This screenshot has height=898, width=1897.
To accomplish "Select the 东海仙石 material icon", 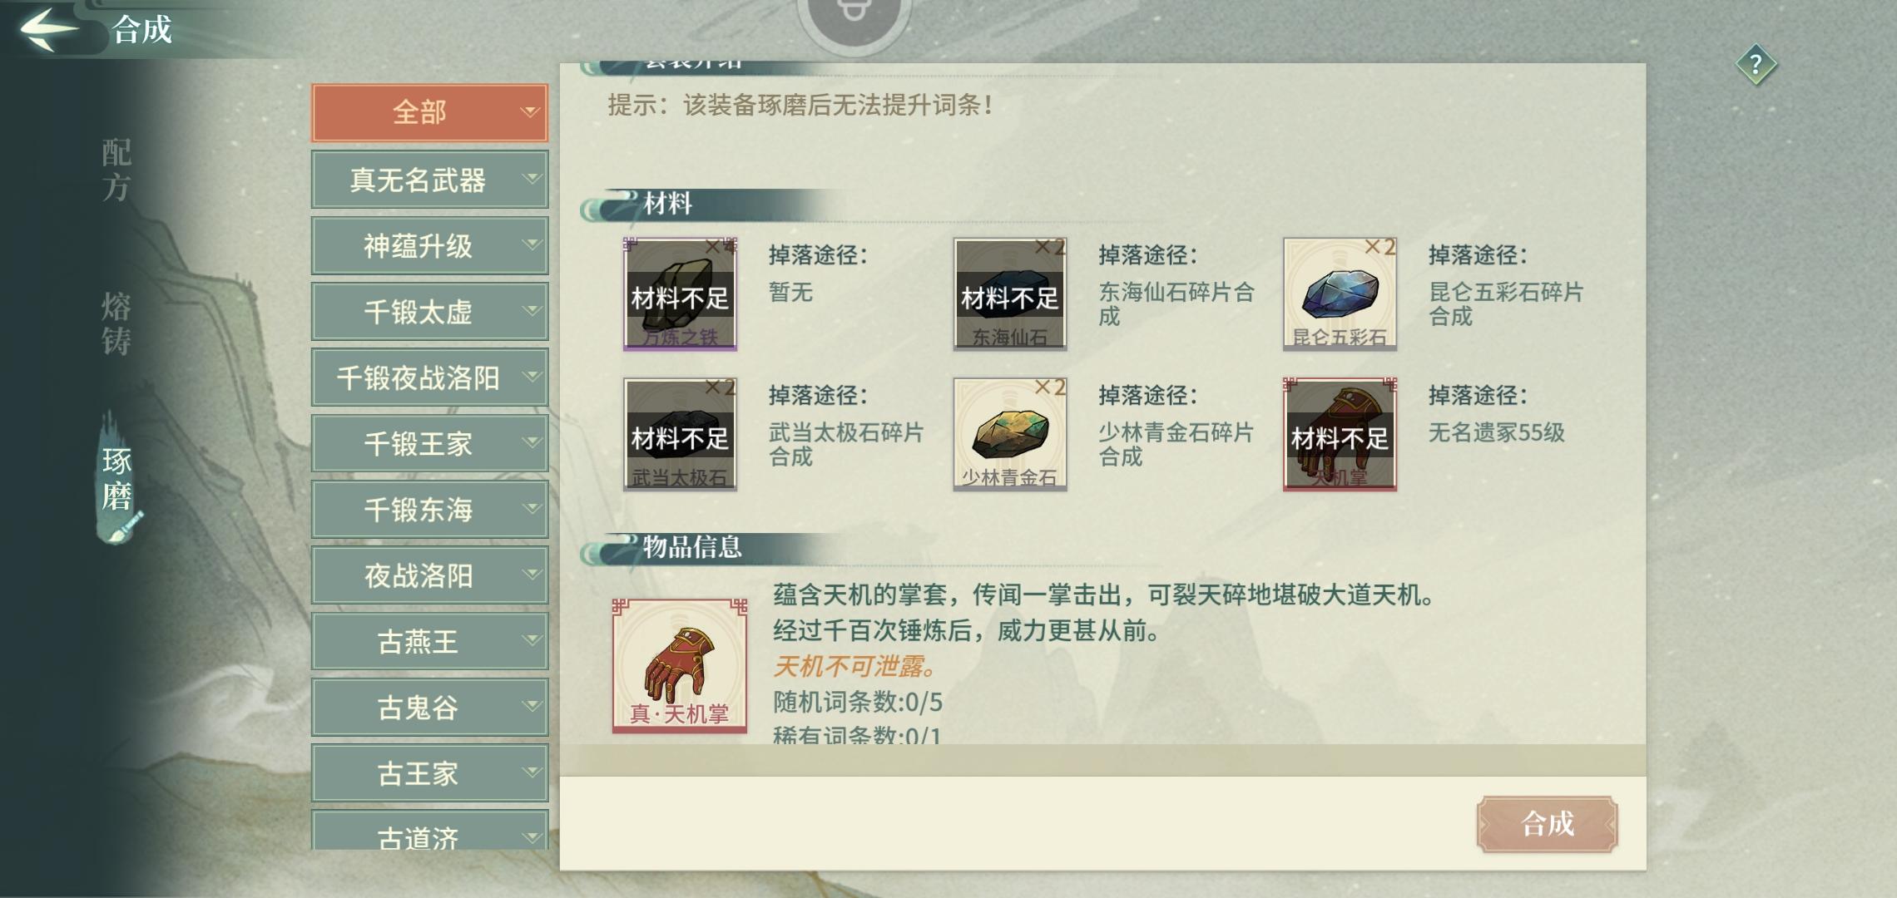I will point(1009,294).
